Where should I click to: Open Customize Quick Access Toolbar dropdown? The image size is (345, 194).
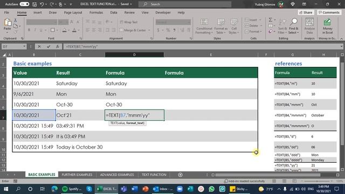(x=71, y=4)
